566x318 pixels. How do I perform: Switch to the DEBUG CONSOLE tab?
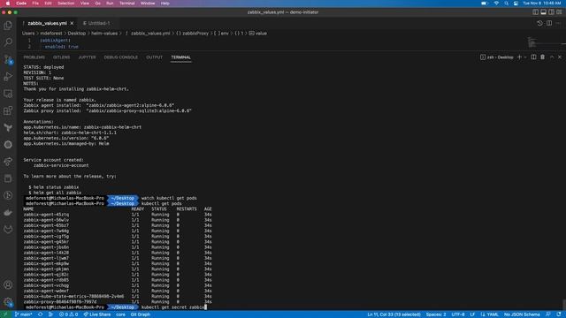pyautogui.click(x=121, y=57)
